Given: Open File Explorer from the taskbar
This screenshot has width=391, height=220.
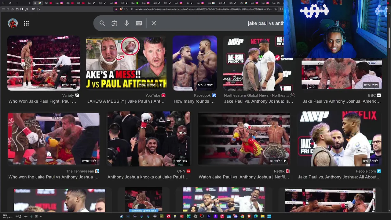Looking at the screenshot, I should pyautogui.click(x=262, y=216).
